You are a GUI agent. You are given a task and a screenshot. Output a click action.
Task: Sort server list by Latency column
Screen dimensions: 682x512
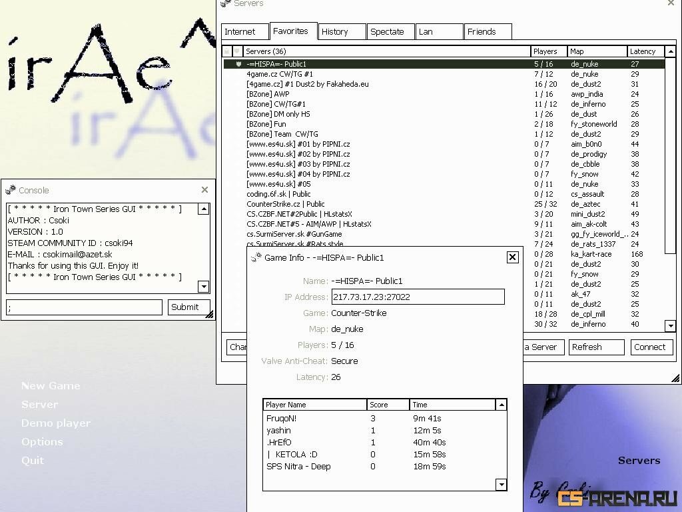(x=645, y=51)
